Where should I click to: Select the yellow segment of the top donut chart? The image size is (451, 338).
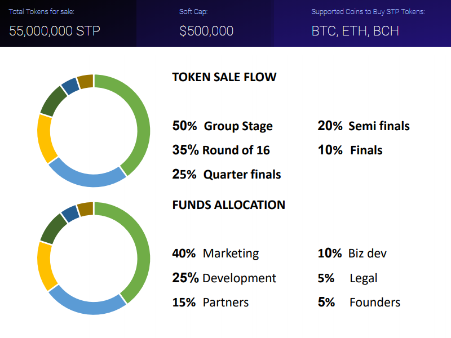tap(45, 138)
